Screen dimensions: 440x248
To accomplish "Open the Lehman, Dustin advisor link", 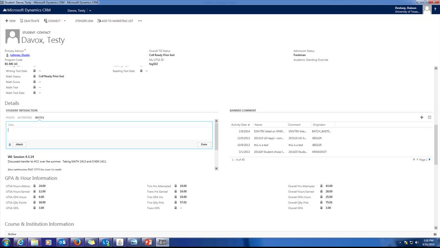I will click(x=20, y=55).
